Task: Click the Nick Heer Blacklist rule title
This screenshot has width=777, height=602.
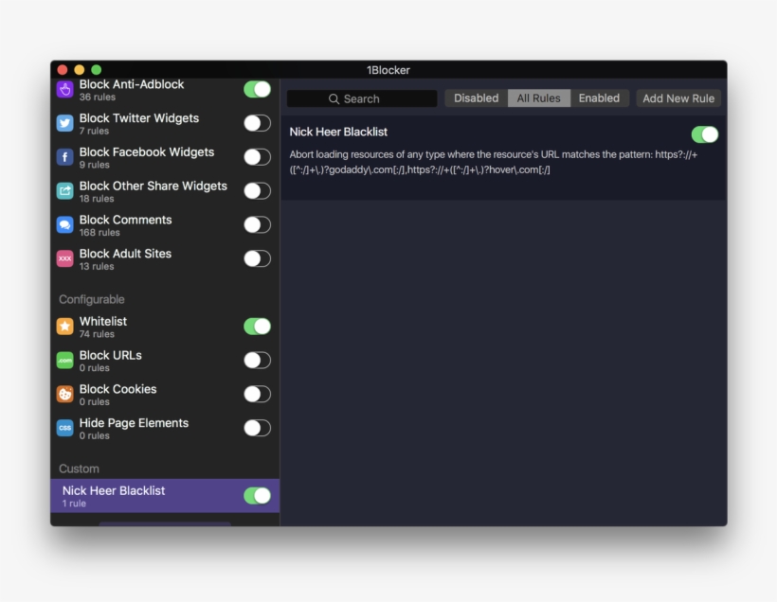Action: [x=338, y=132]
